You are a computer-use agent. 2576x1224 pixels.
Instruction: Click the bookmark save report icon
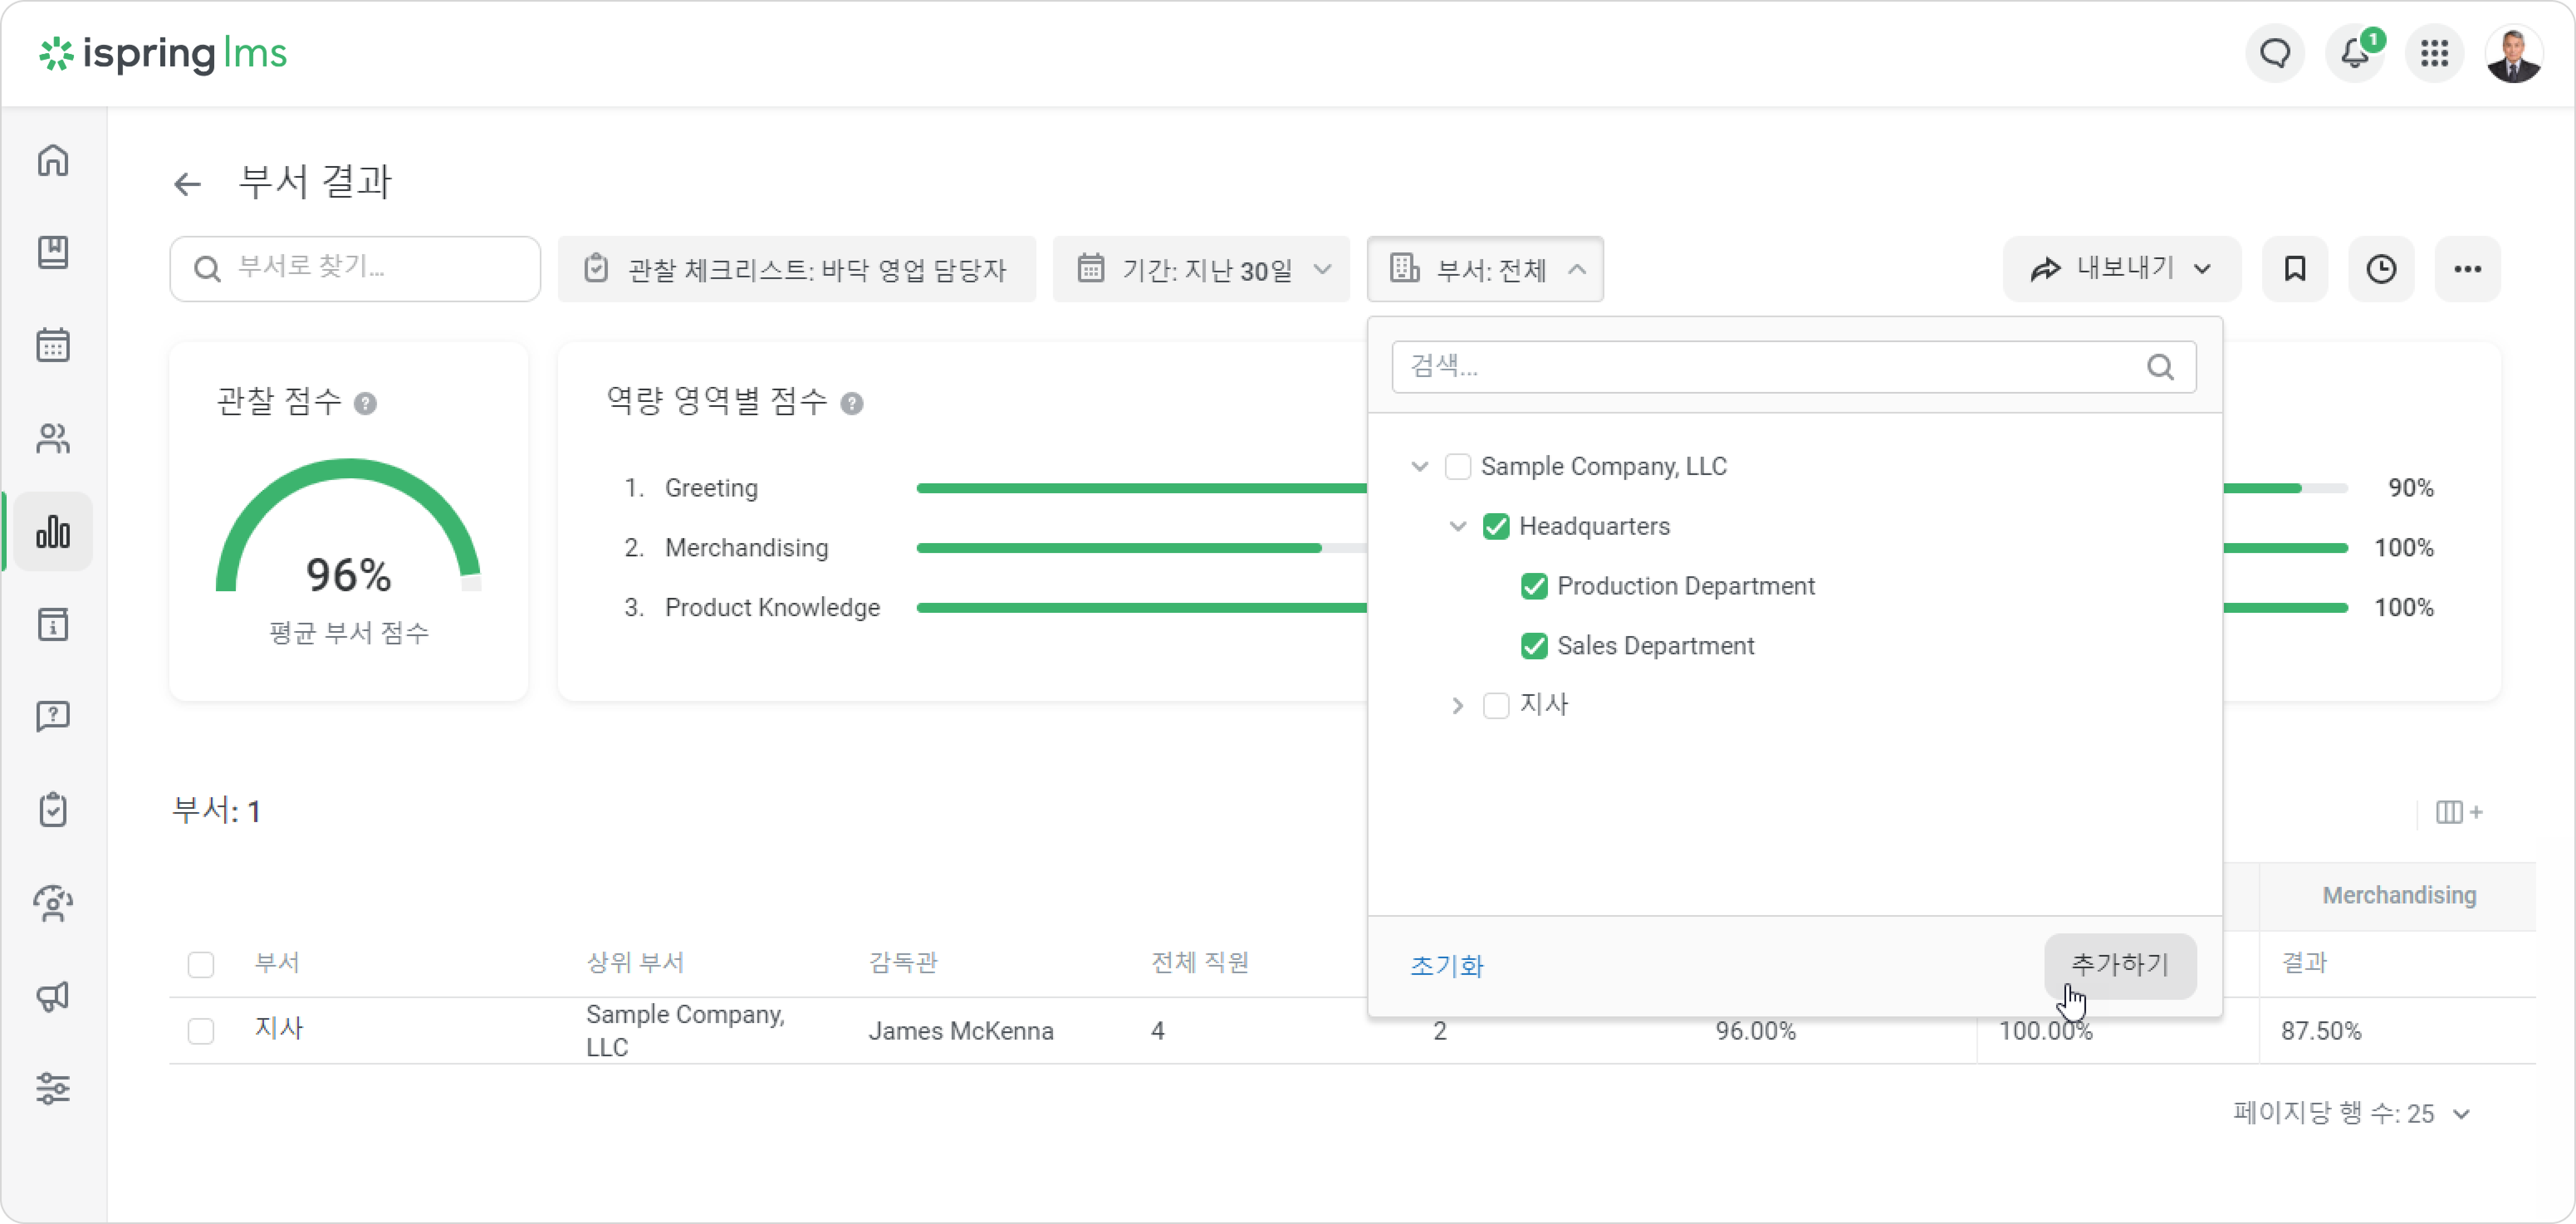click(x=2295, y=269)
